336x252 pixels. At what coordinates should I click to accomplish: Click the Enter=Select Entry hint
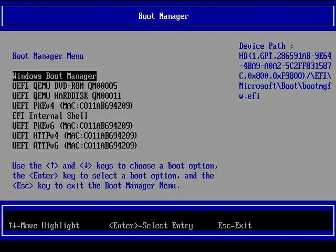point(151,225)
